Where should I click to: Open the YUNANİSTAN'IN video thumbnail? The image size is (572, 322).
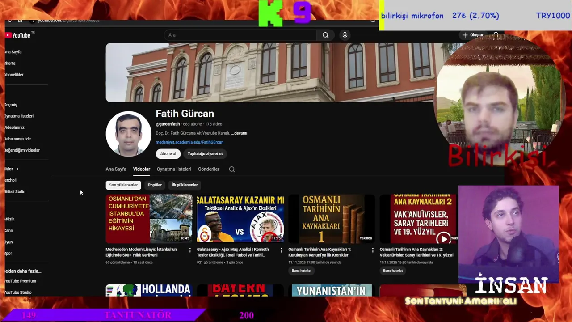pos(332,290)
